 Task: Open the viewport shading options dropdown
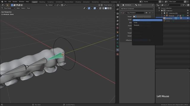click(113, 8)
